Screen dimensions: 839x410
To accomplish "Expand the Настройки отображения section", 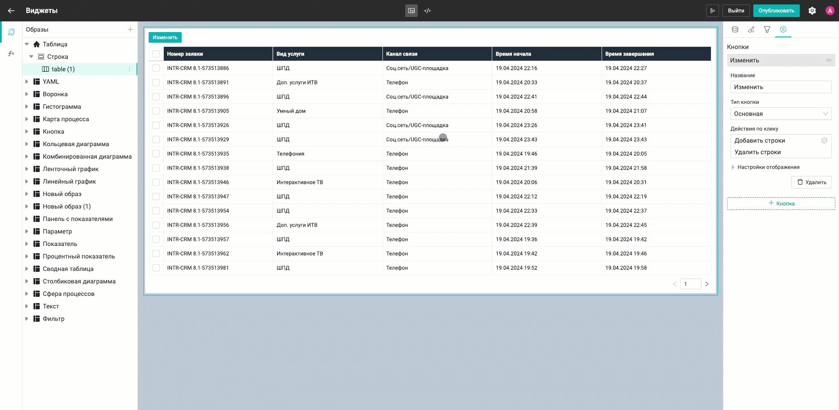I will coord(733,167).
